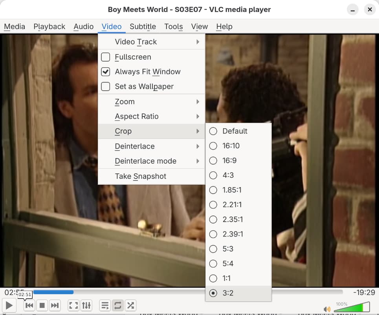Image resolution: width=379 pixels, height=315 pixels.
Task: Choose 5:3 crop ratio
Action: click(238, 249)
